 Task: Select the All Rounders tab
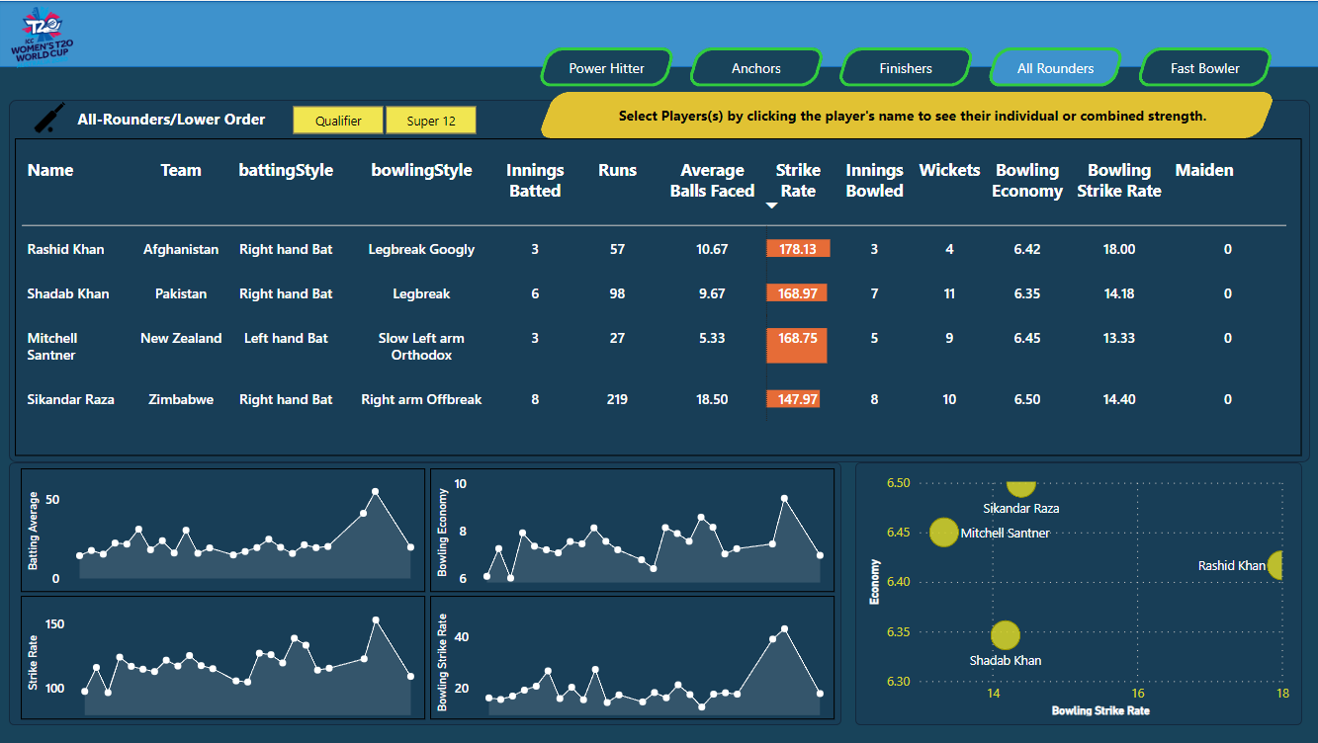1055,68
